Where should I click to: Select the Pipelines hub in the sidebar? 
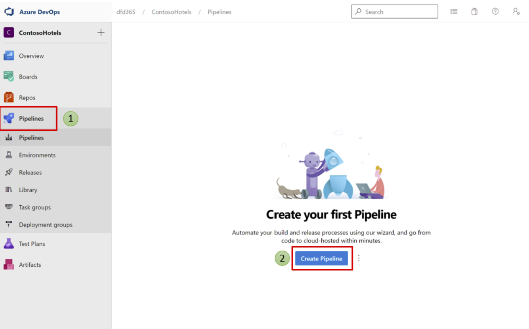[55, 119]
